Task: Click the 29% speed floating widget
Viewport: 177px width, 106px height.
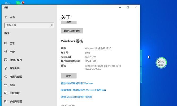Action: [x=161, y=63]
